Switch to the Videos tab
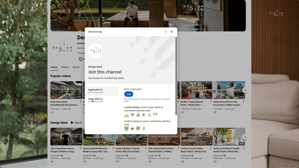Viewport: 299px width, 168px height. [x=65, y=67]
